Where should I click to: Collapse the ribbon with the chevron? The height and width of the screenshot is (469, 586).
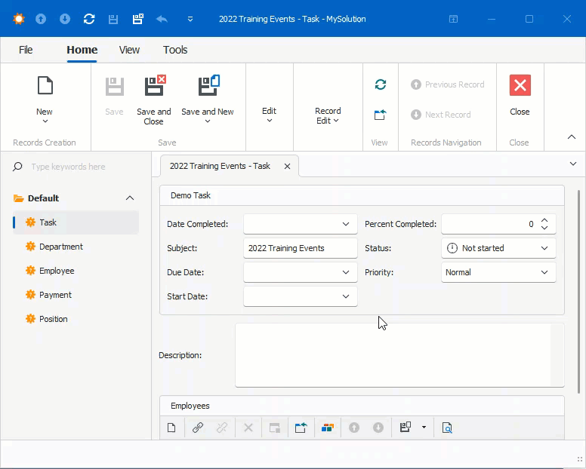[x=572, y=137]
